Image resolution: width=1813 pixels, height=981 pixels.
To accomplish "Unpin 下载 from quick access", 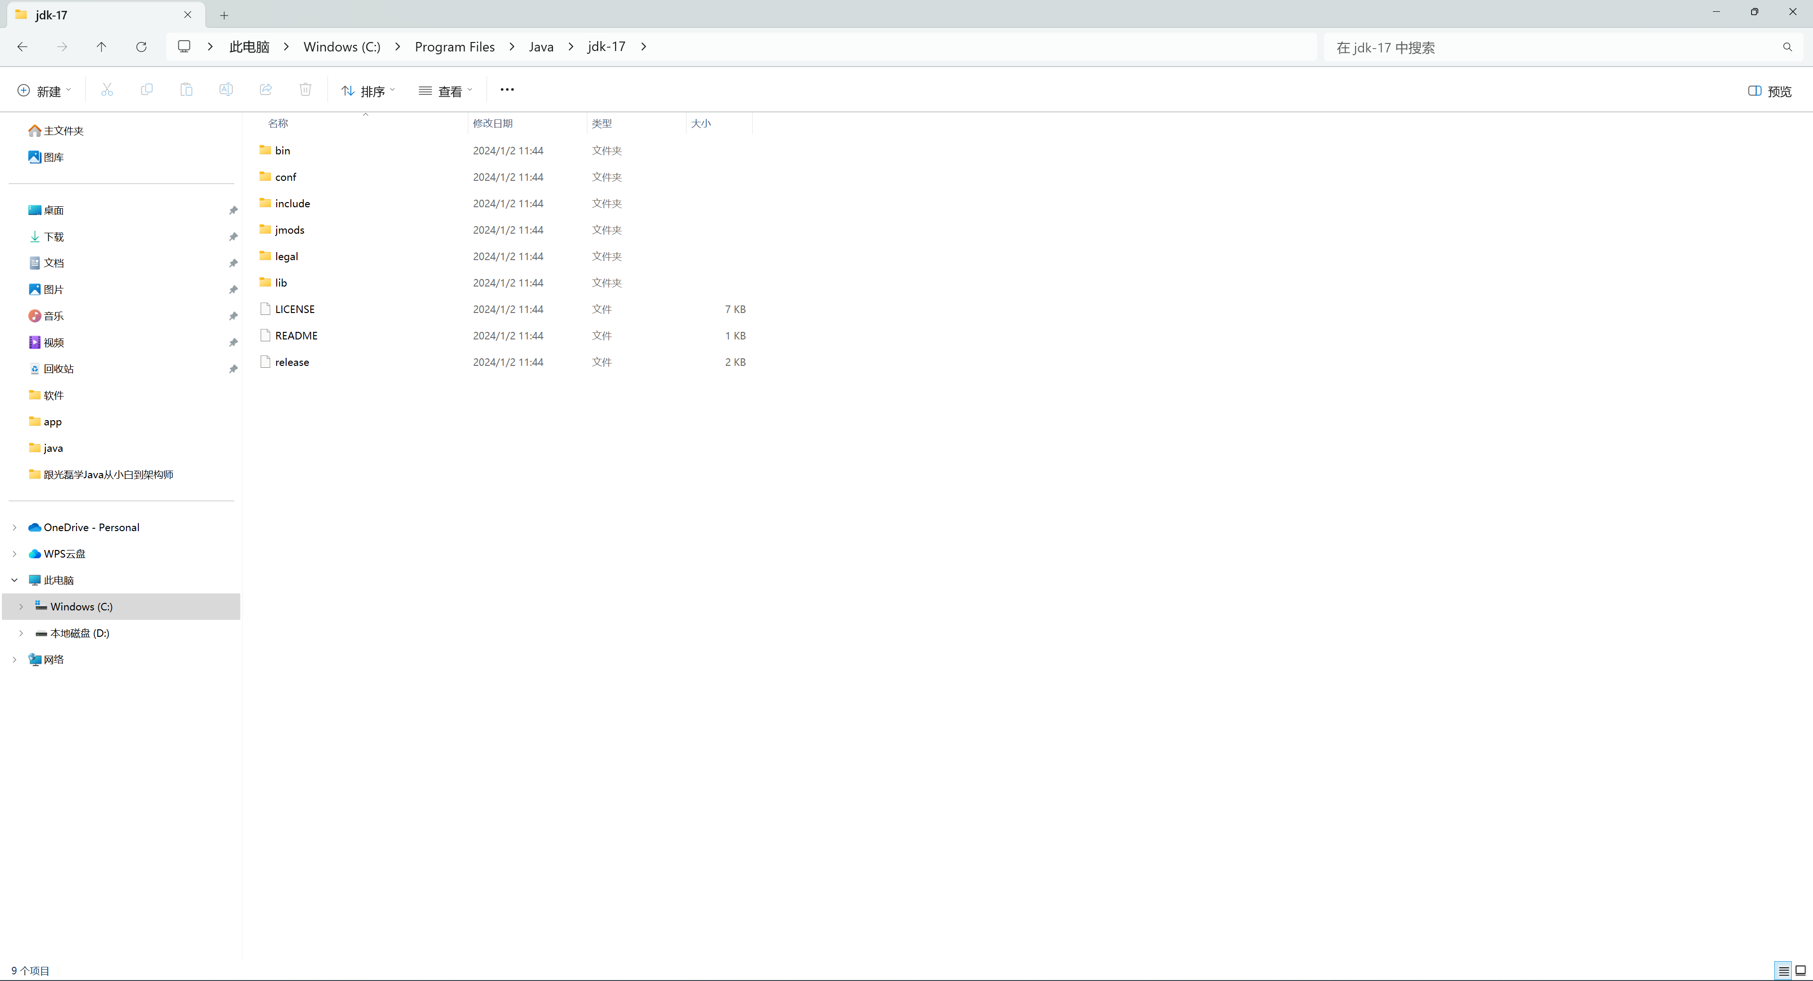I will coord(233,237).
